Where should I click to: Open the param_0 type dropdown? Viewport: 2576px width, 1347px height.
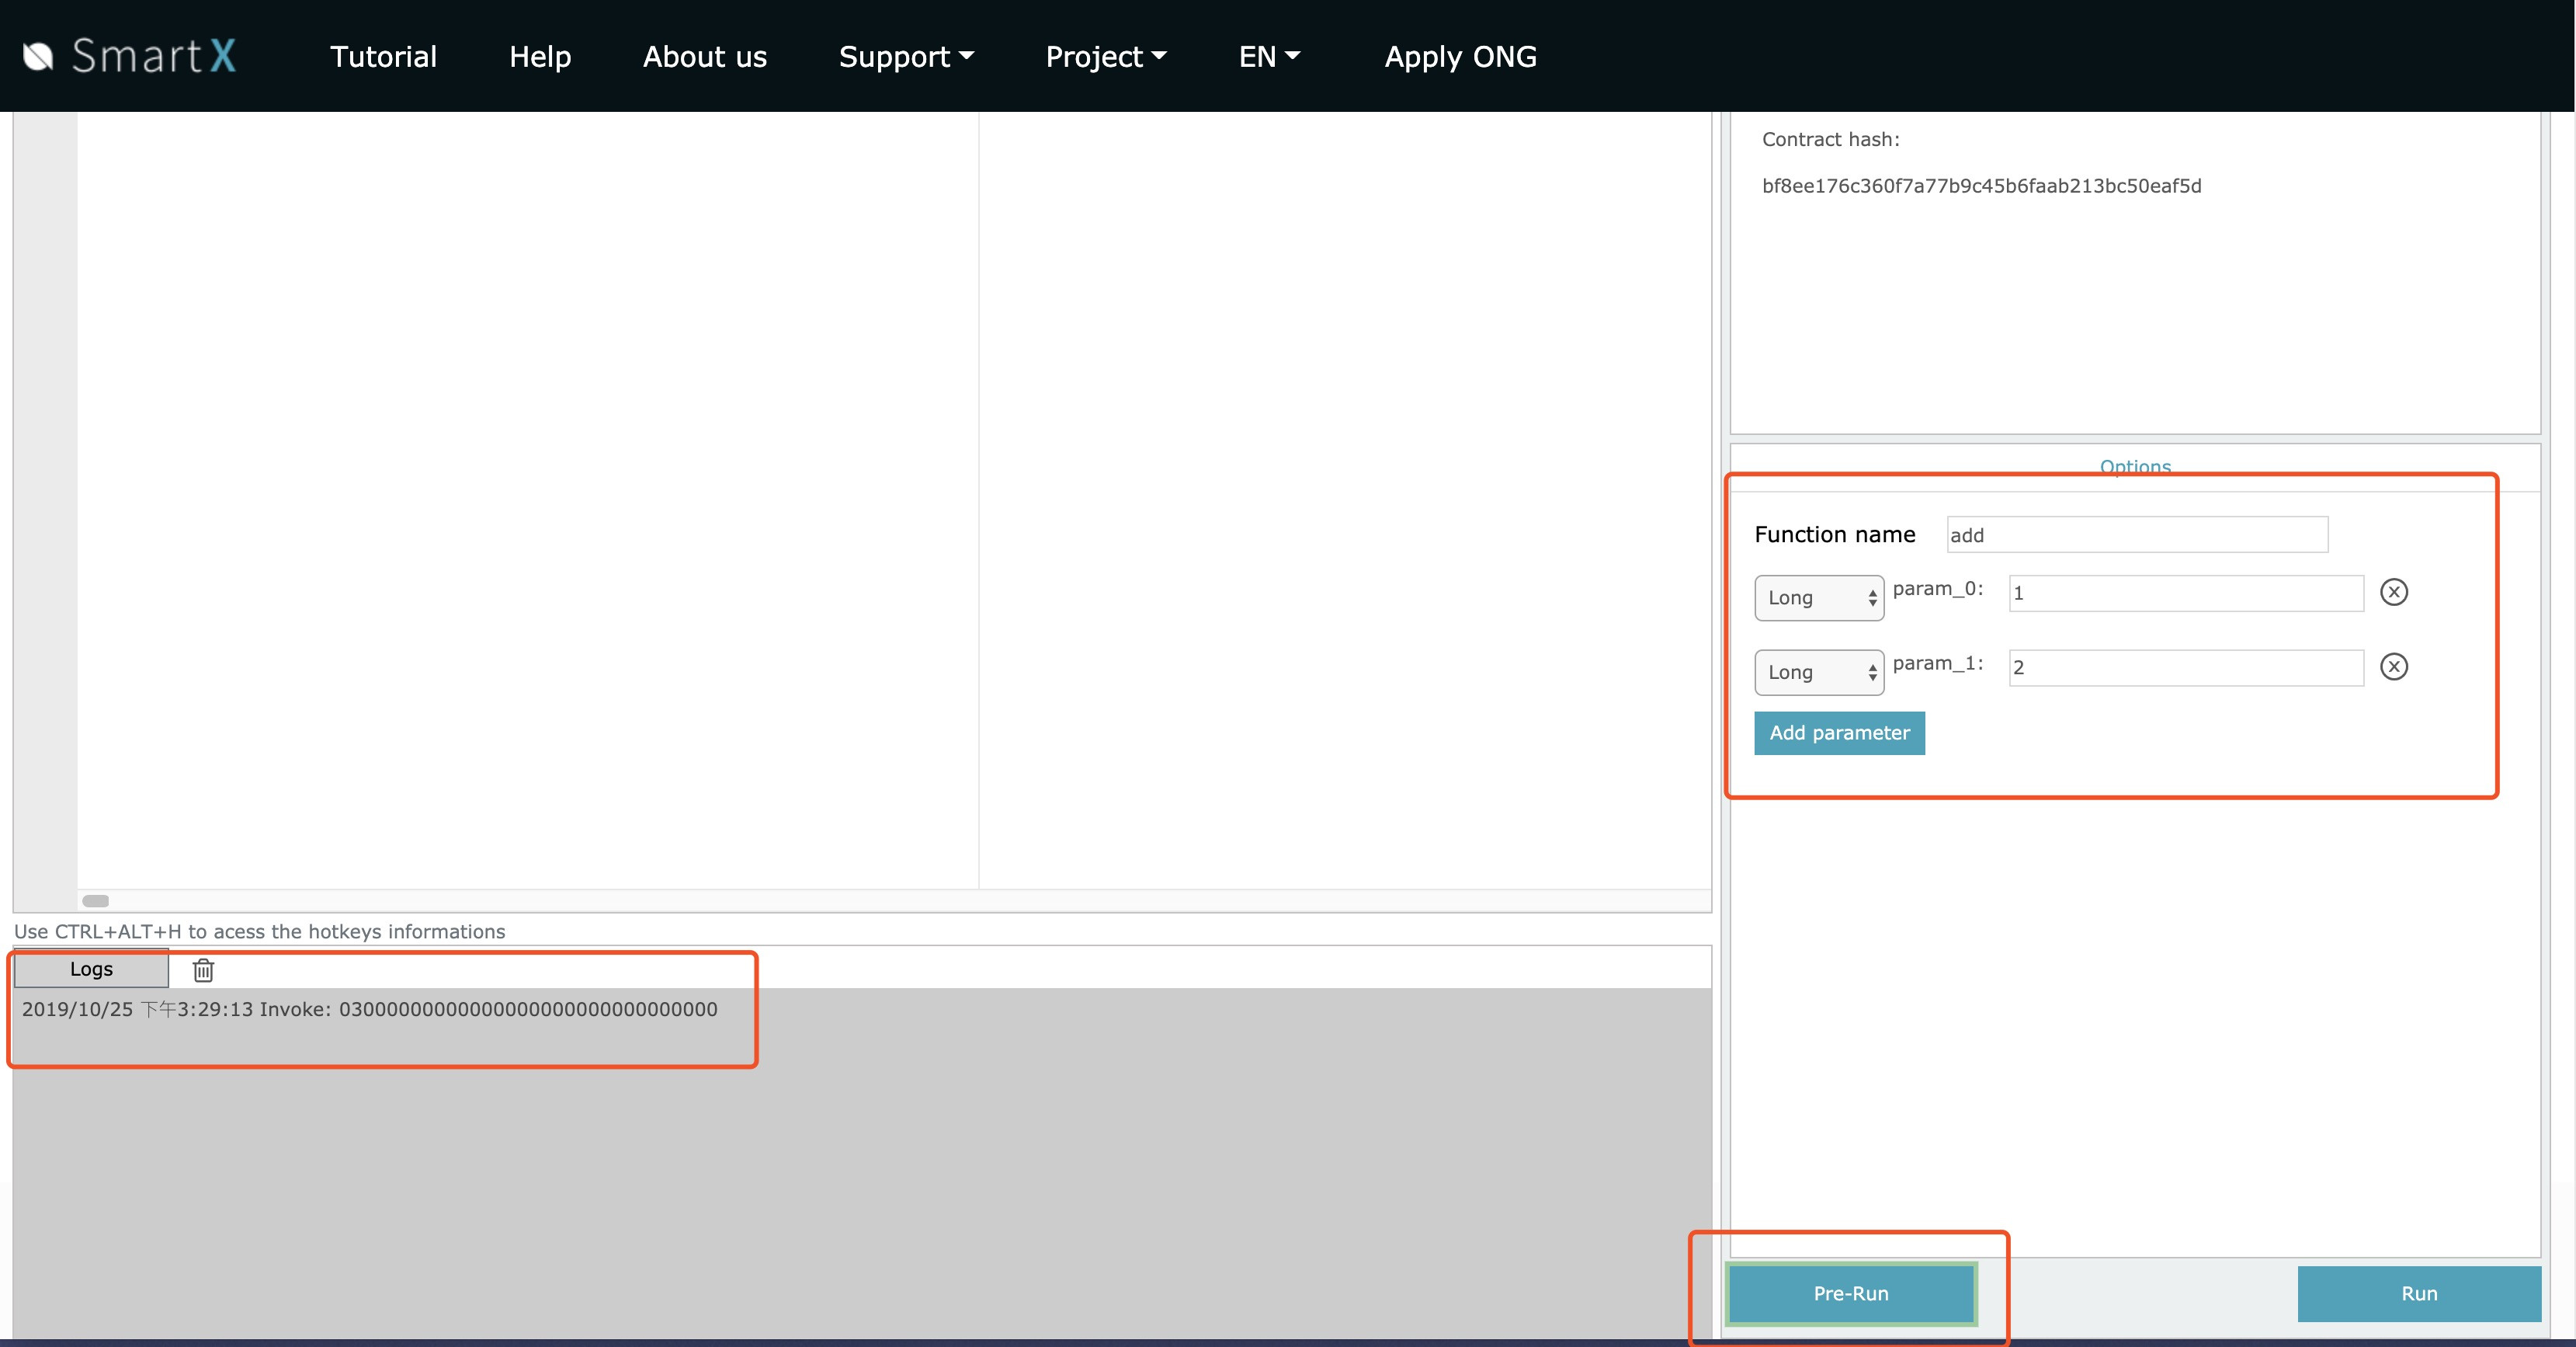click(1818, 597)
